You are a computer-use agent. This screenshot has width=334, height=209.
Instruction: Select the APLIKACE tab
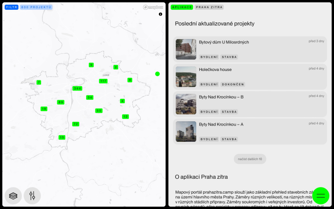[182, 7]
